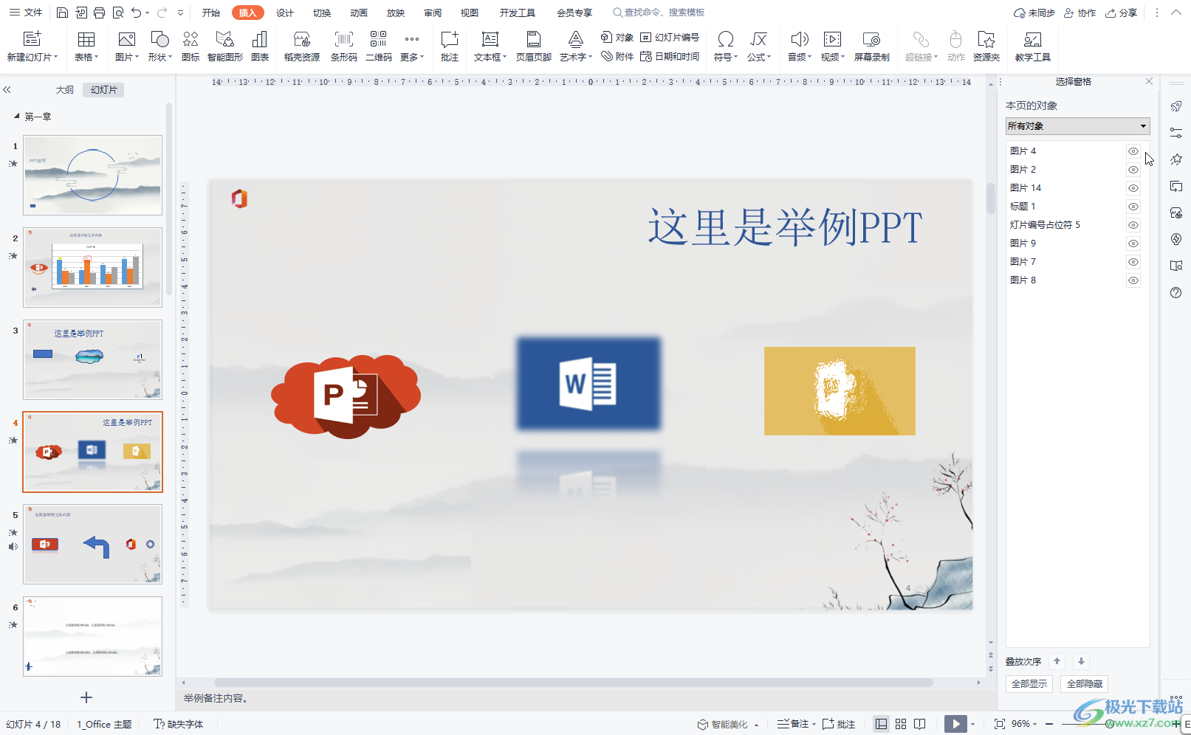Insert Slide Number (幻灯片编号)

(670, 37)
